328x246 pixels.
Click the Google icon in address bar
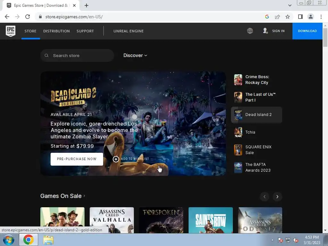click(267, 17)
